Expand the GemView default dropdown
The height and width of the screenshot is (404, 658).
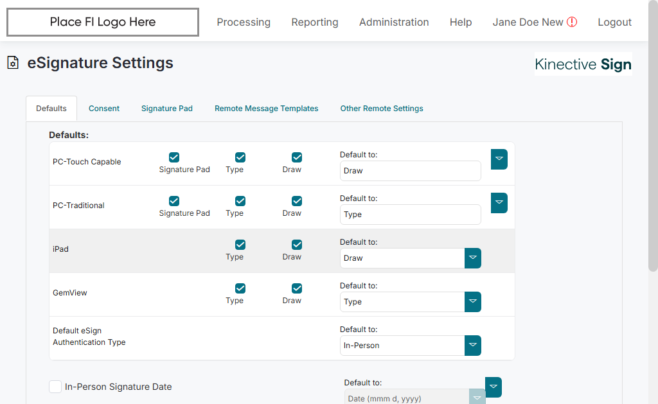point(472,302)
